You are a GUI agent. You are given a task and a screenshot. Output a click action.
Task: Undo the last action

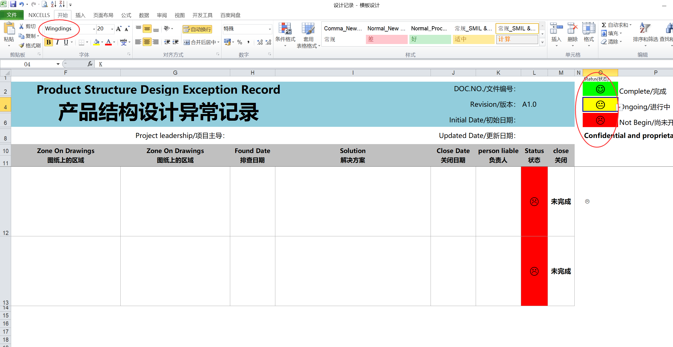pyautogui.click(x=21, y=4)
